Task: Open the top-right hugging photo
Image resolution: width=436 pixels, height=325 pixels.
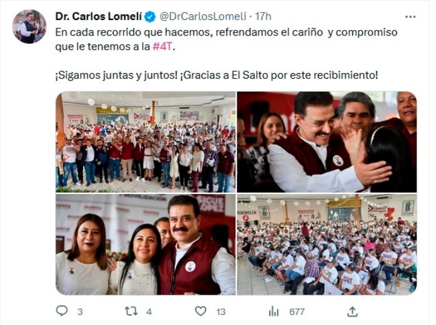Action: point(327,142)
